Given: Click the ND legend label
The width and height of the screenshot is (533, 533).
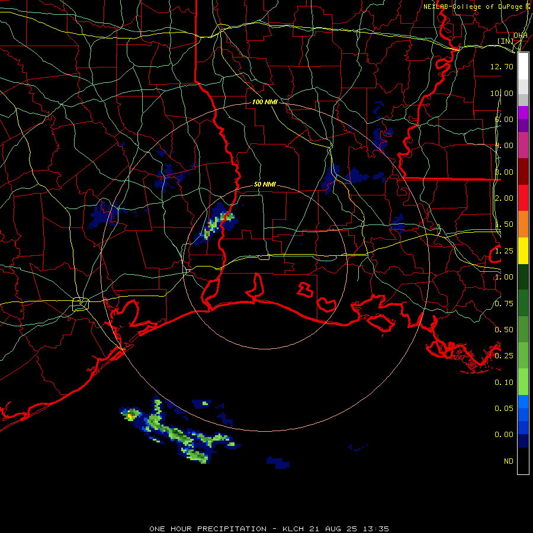Looking at the screenshot, I should (x=509, y=461).
